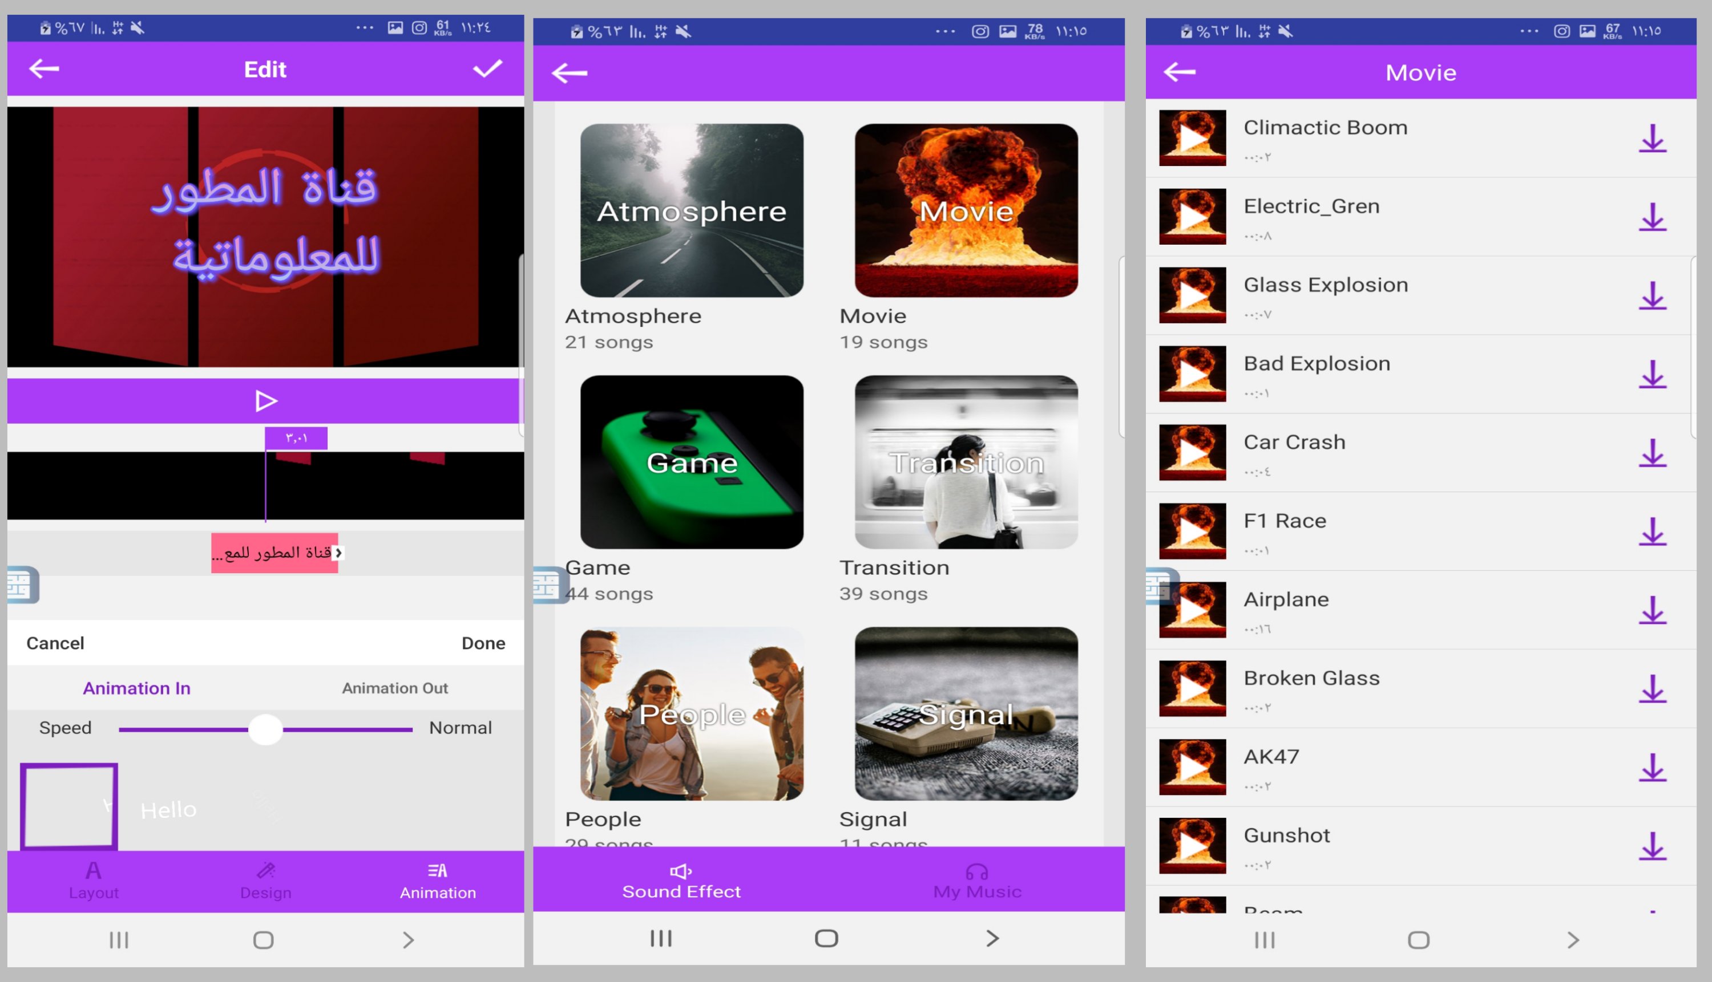Click the Speed slider handle

(x=266, y=729)
